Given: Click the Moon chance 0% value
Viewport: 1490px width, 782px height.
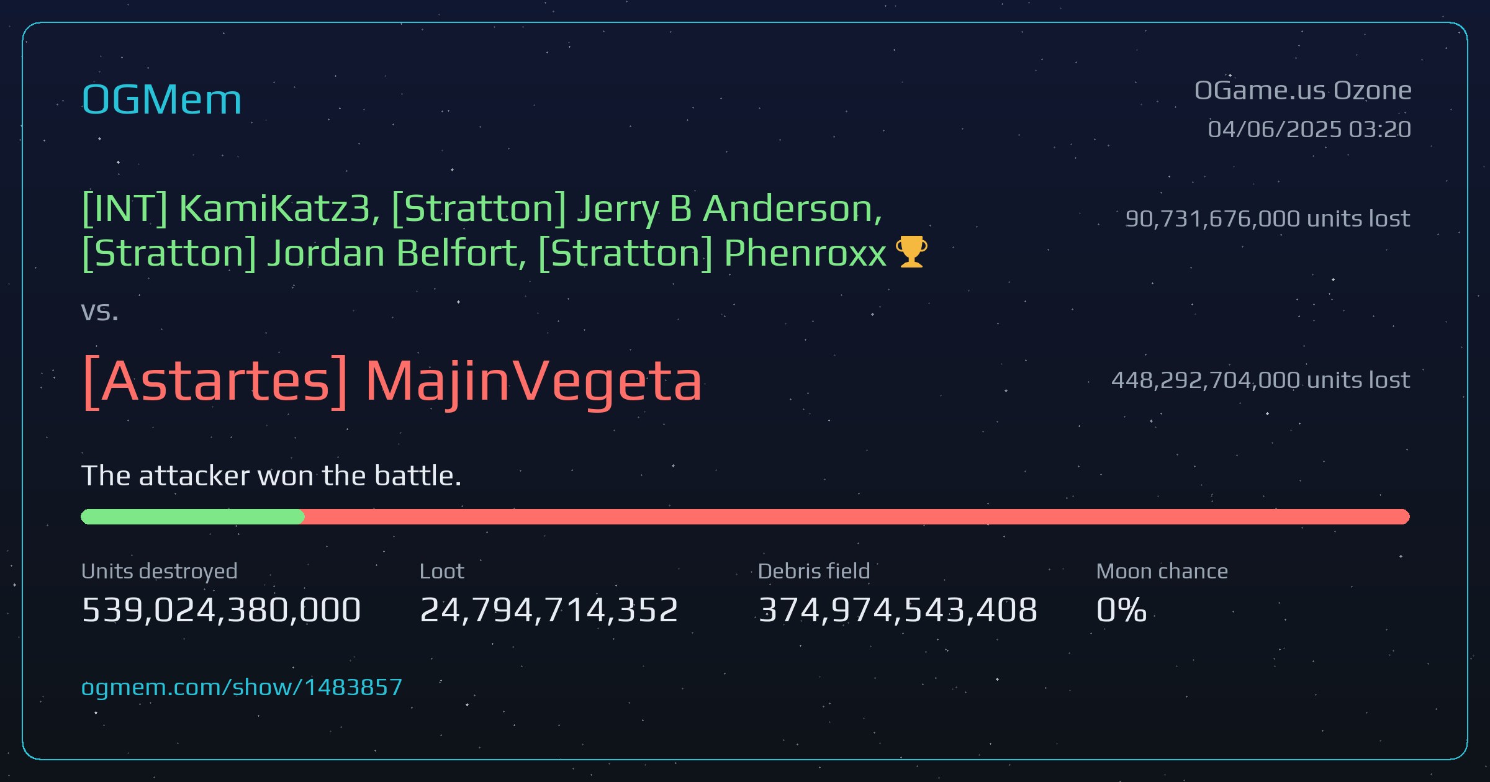Looking at the screenshot, I should click(1121, 609).
